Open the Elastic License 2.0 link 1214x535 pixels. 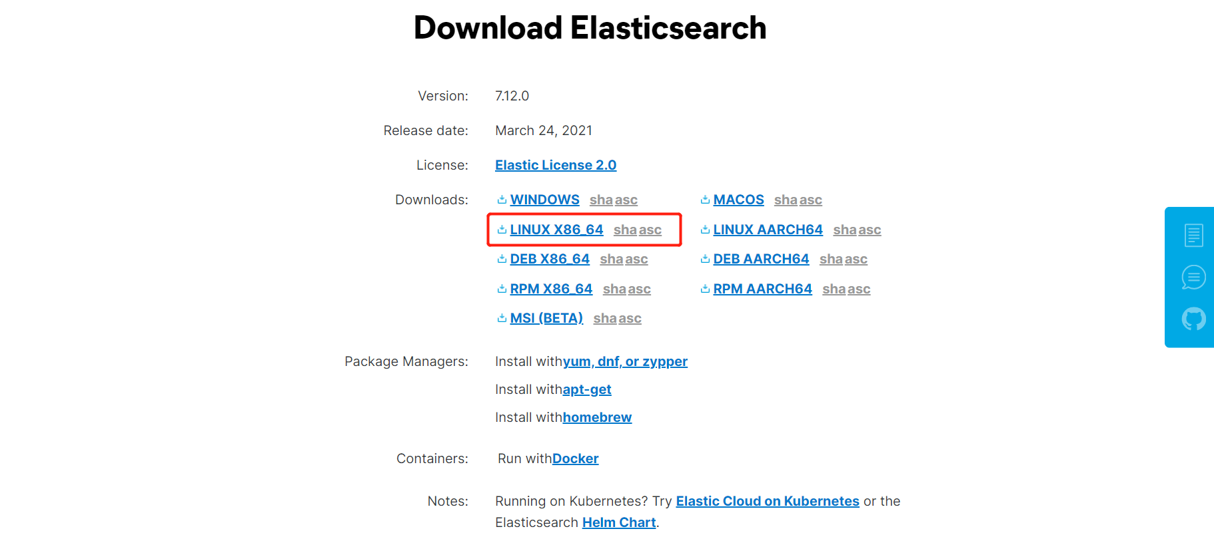[556, 165]
